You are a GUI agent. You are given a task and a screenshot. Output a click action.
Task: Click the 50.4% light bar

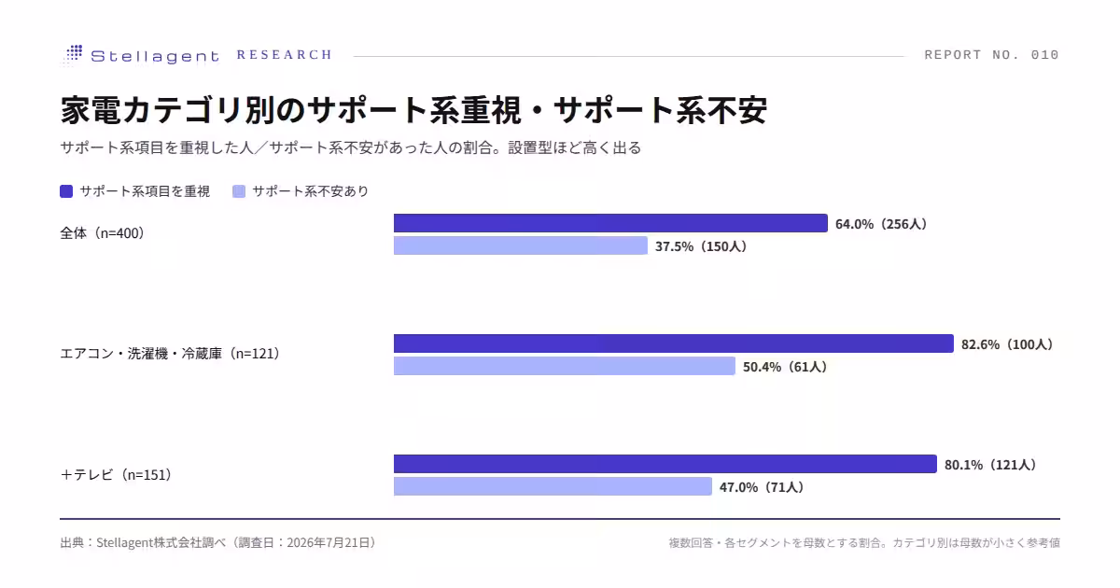pyautogui.click(x=565, y=366)
